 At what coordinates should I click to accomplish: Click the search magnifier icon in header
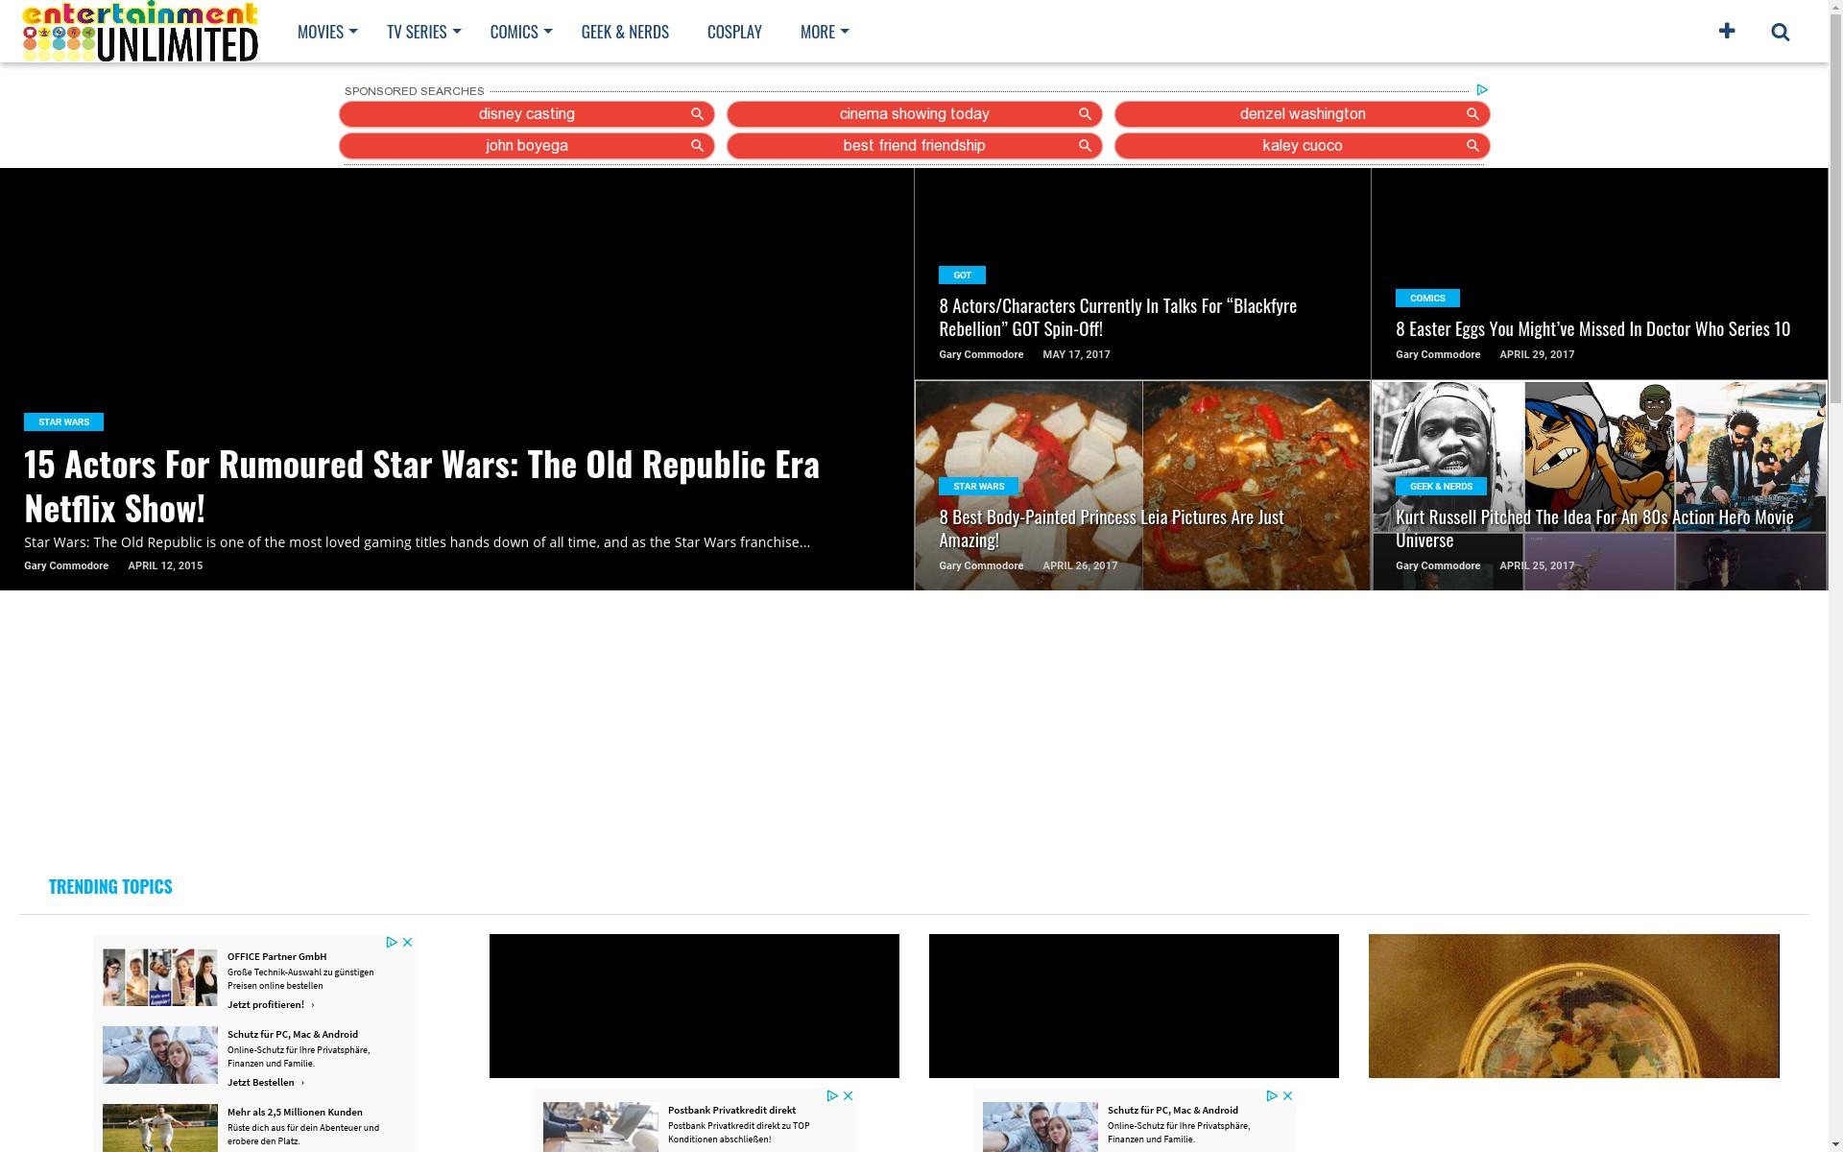point(1780,33)
